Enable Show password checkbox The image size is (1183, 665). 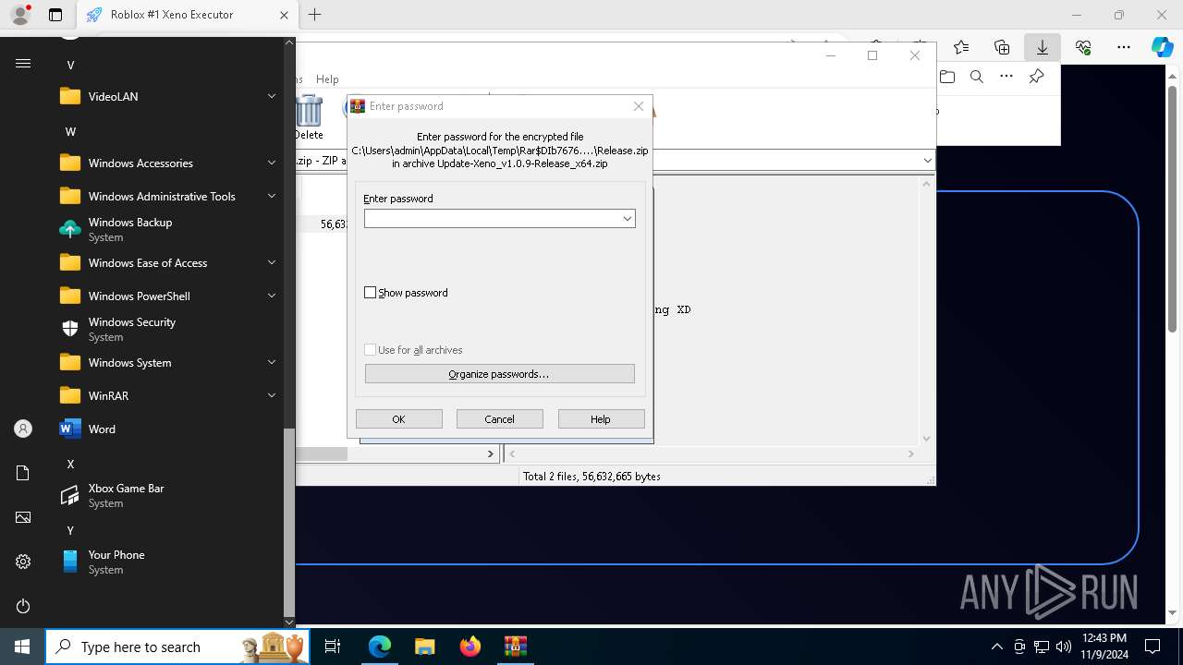point(371,293)
